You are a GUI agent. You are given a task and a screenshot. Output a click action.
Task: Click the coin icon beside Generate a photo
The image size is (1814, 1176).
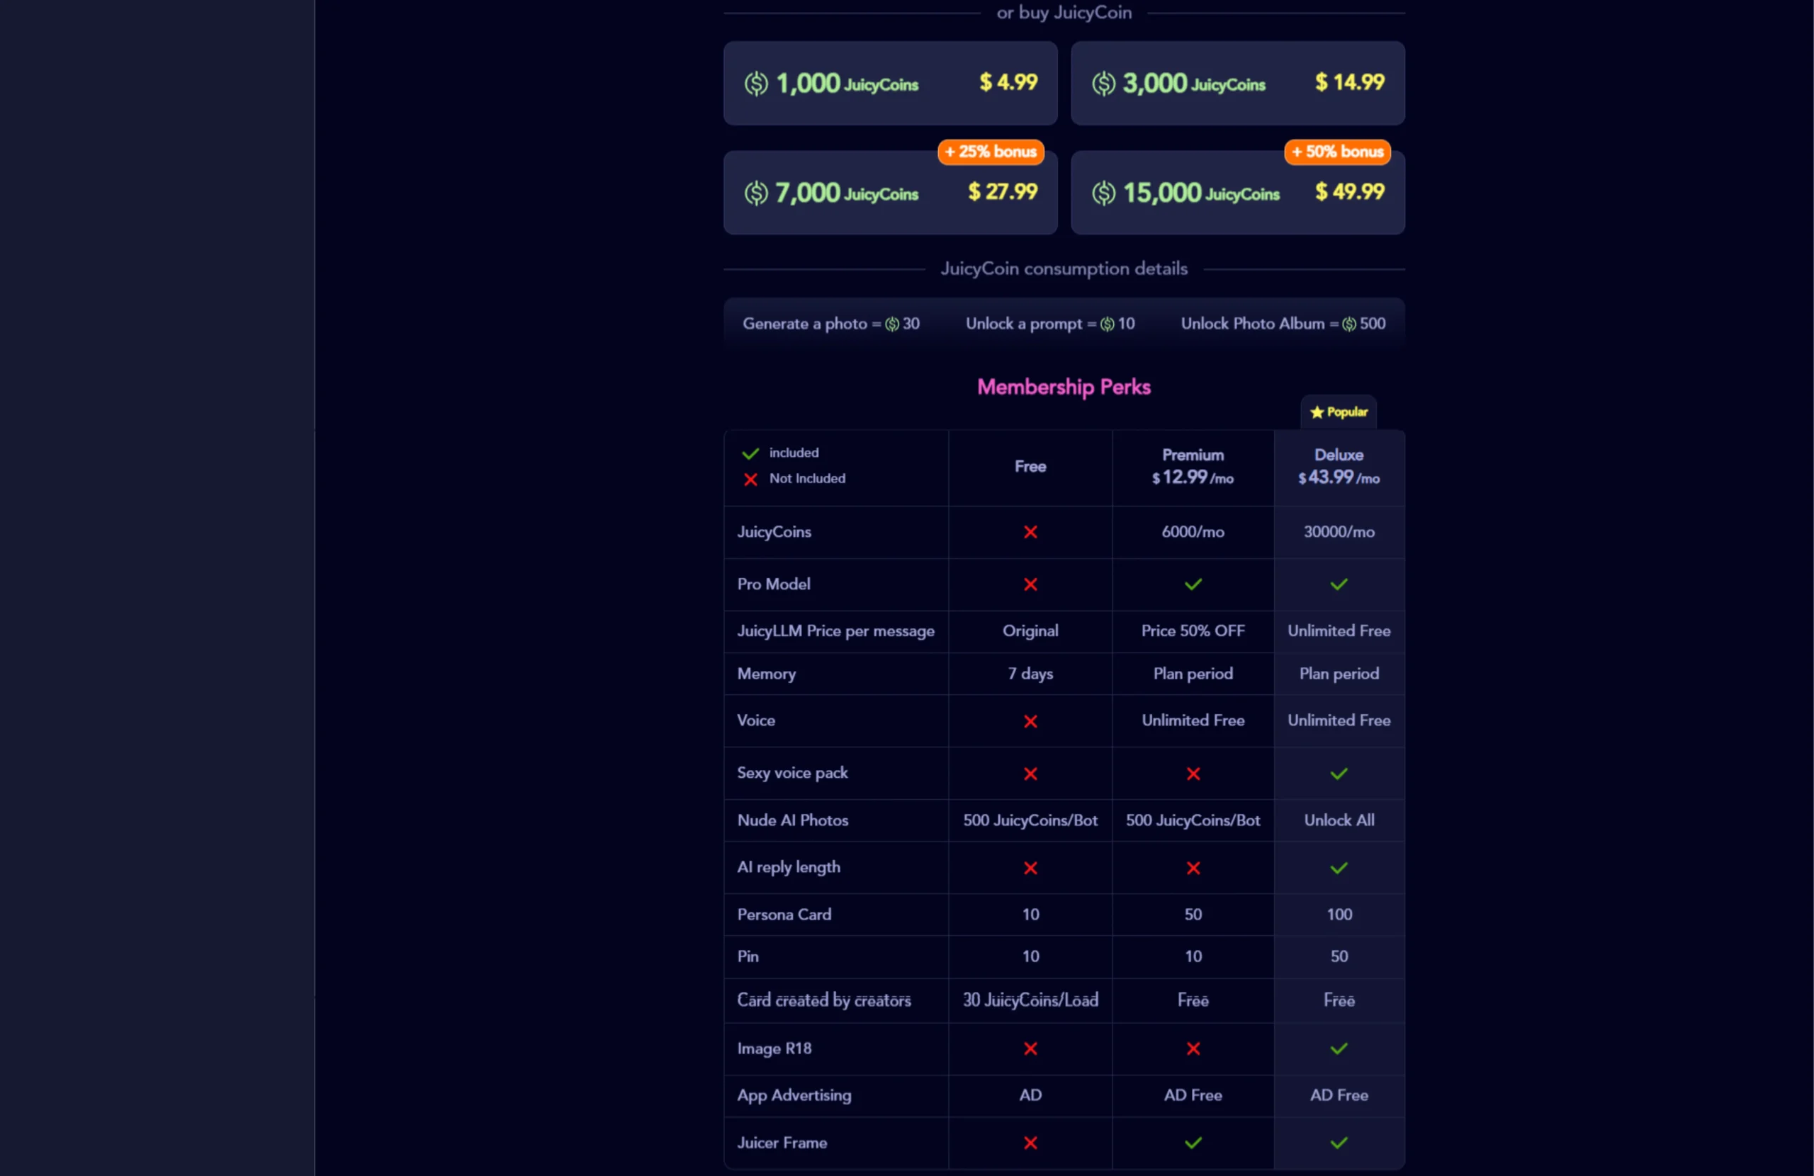pyautogui.click(x=891, y=324)
